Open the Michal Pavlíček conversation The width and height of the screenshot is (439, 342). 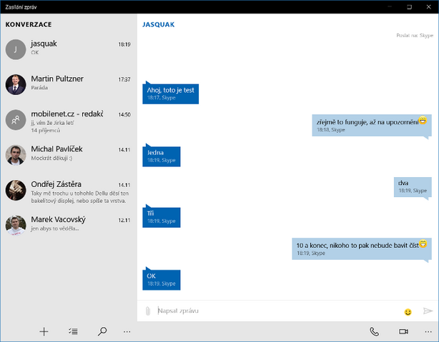[x=69, y=155]
